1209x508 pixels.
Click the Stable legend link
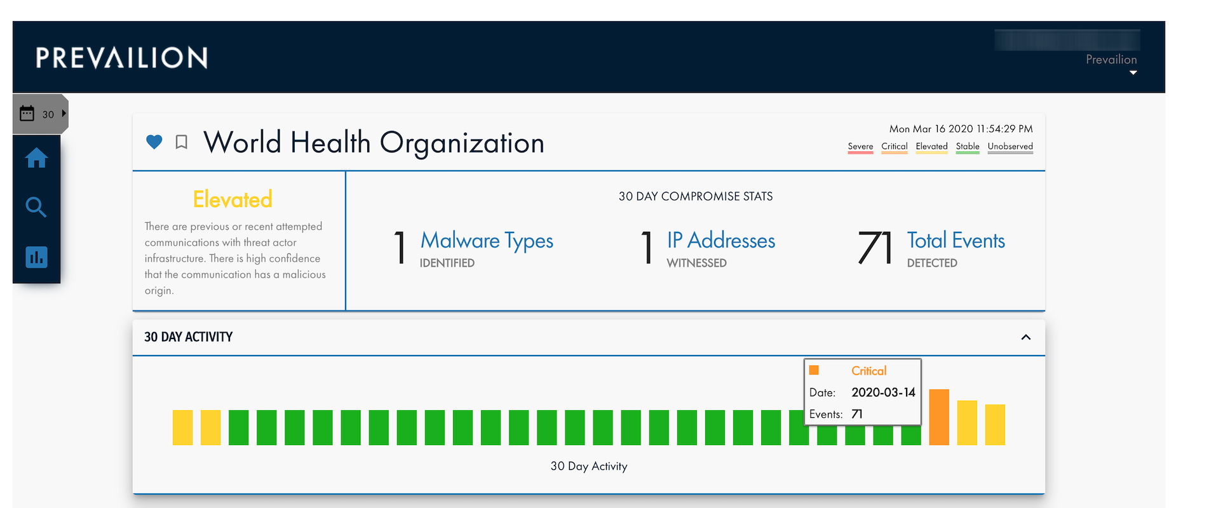point(968,147)
